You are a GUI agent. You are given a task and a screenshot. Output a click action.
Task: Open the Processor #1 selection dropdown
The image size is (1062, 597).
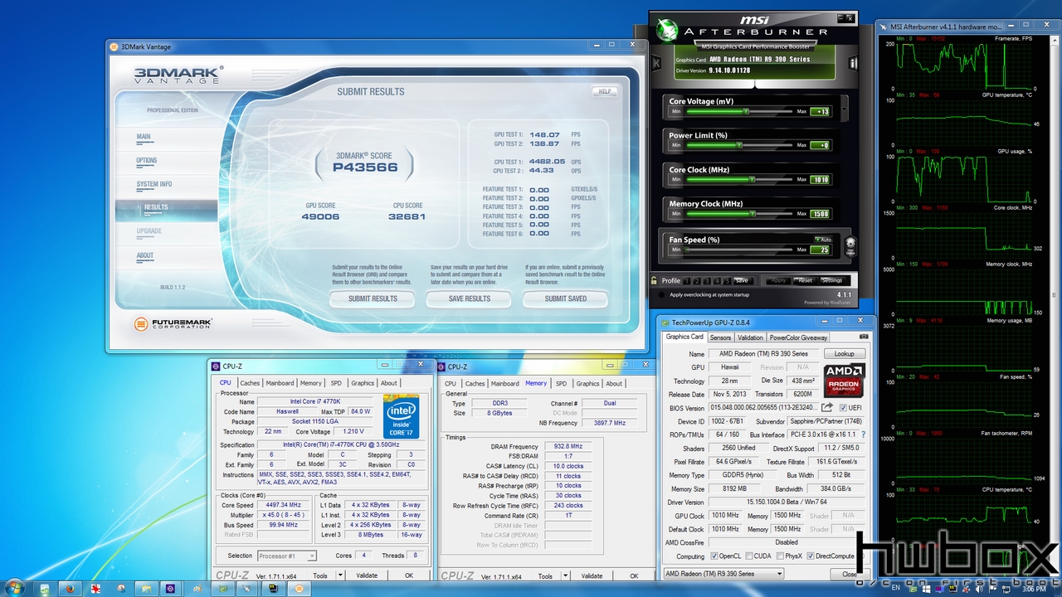coord(287,556)
